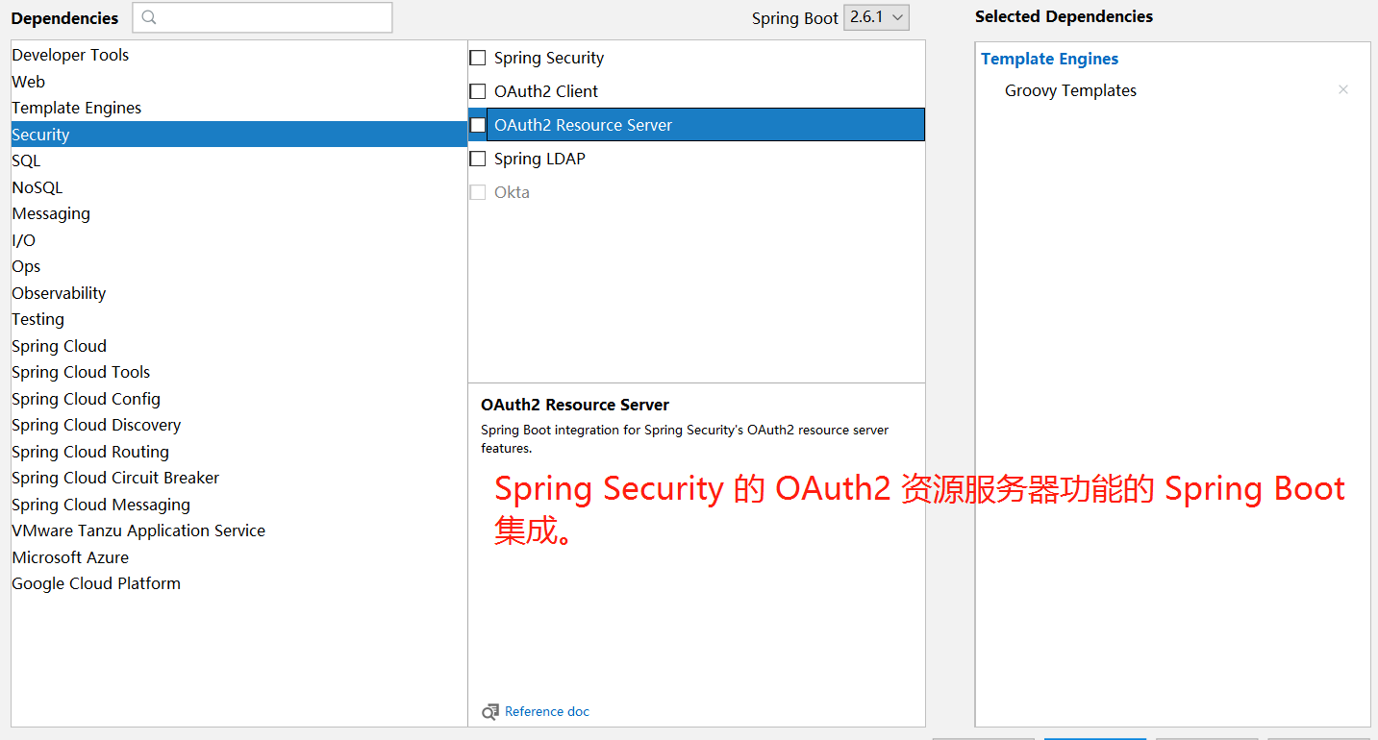This screenshot has width=1378, height=740.
Task: Open the Testing dependencies section
Action: (x=38, y=318)
